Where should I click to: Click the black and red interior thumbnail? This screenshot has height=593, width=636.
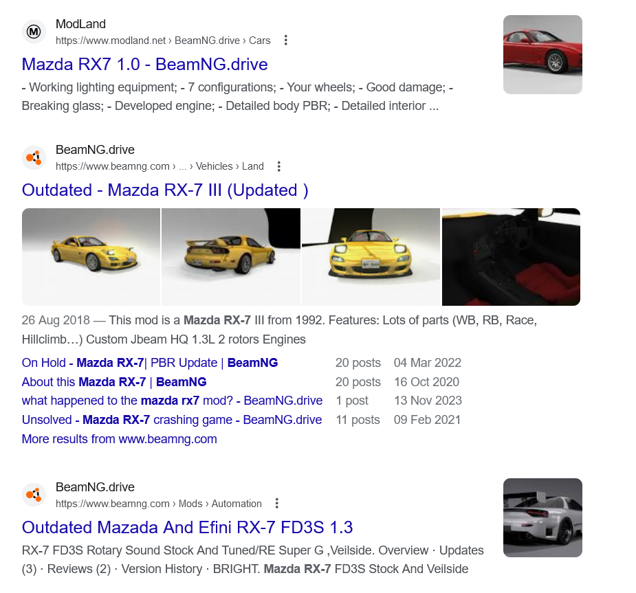pyautogui.click(x=511, y=257)
